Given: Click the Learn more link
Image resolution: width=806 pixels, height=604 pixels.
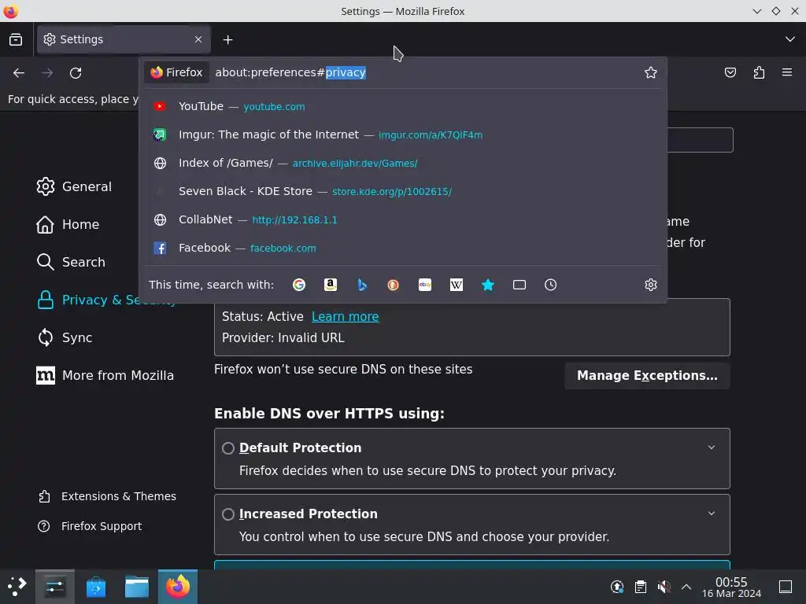Looking at the screenshot, I should click(345, 316).
